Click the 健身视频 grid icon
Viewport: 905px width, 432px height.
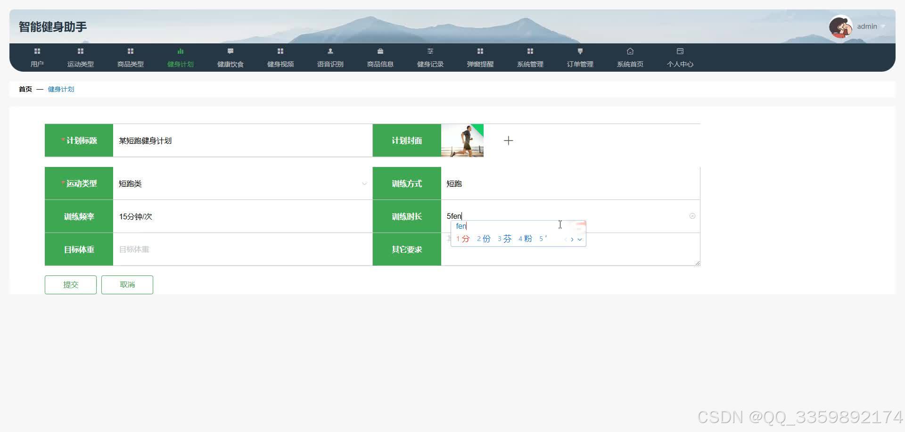tap(280, 51)
